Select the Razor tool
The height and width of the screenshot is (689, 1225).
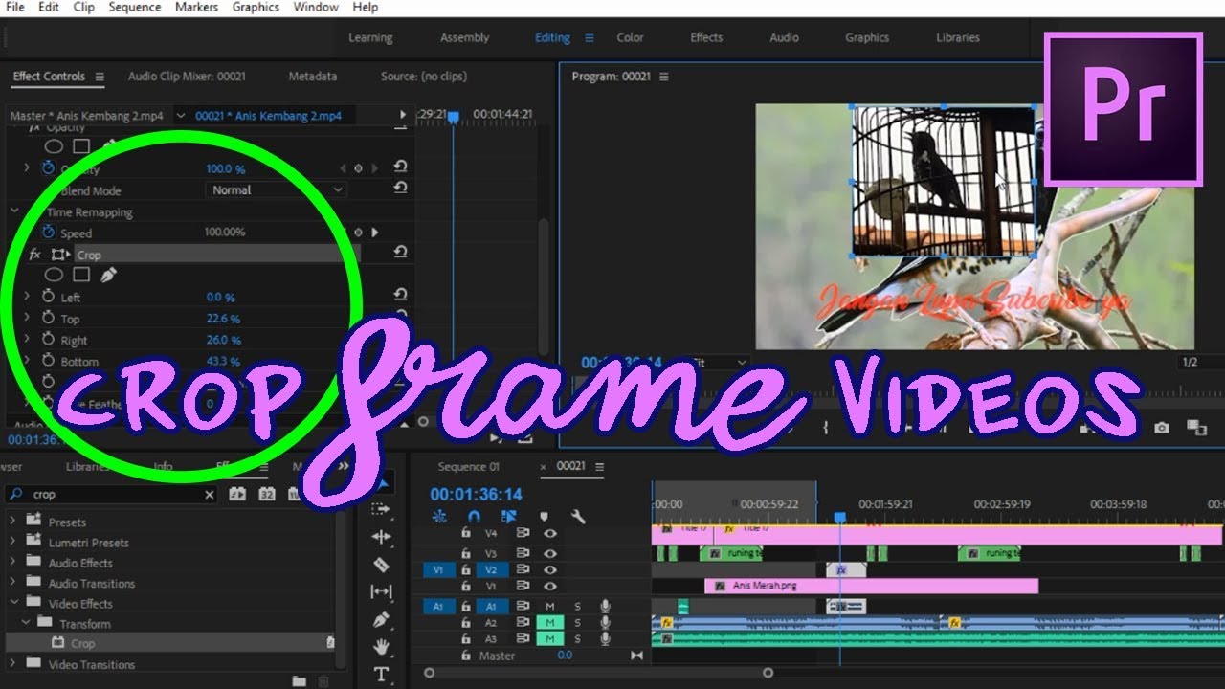(x=381, y=565)
